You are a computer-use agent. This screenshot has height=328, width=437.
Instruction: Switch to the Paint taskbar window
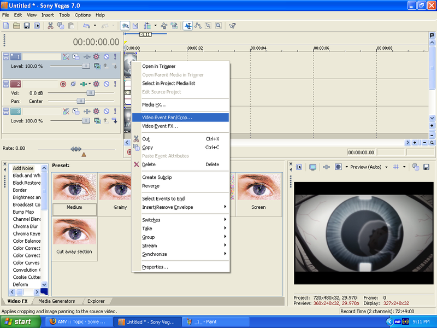[215, 322]
